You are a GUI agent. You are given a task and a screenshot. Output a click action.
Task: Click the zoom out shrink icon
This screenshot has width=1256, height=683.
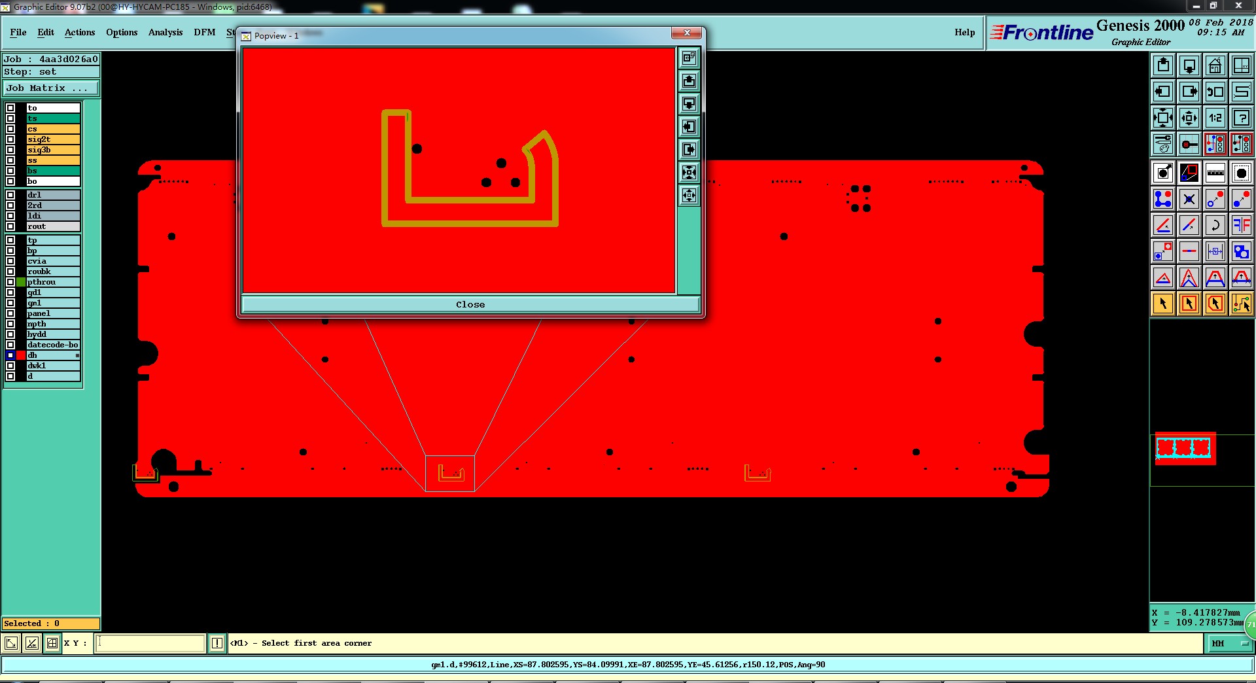point(1189,118)
